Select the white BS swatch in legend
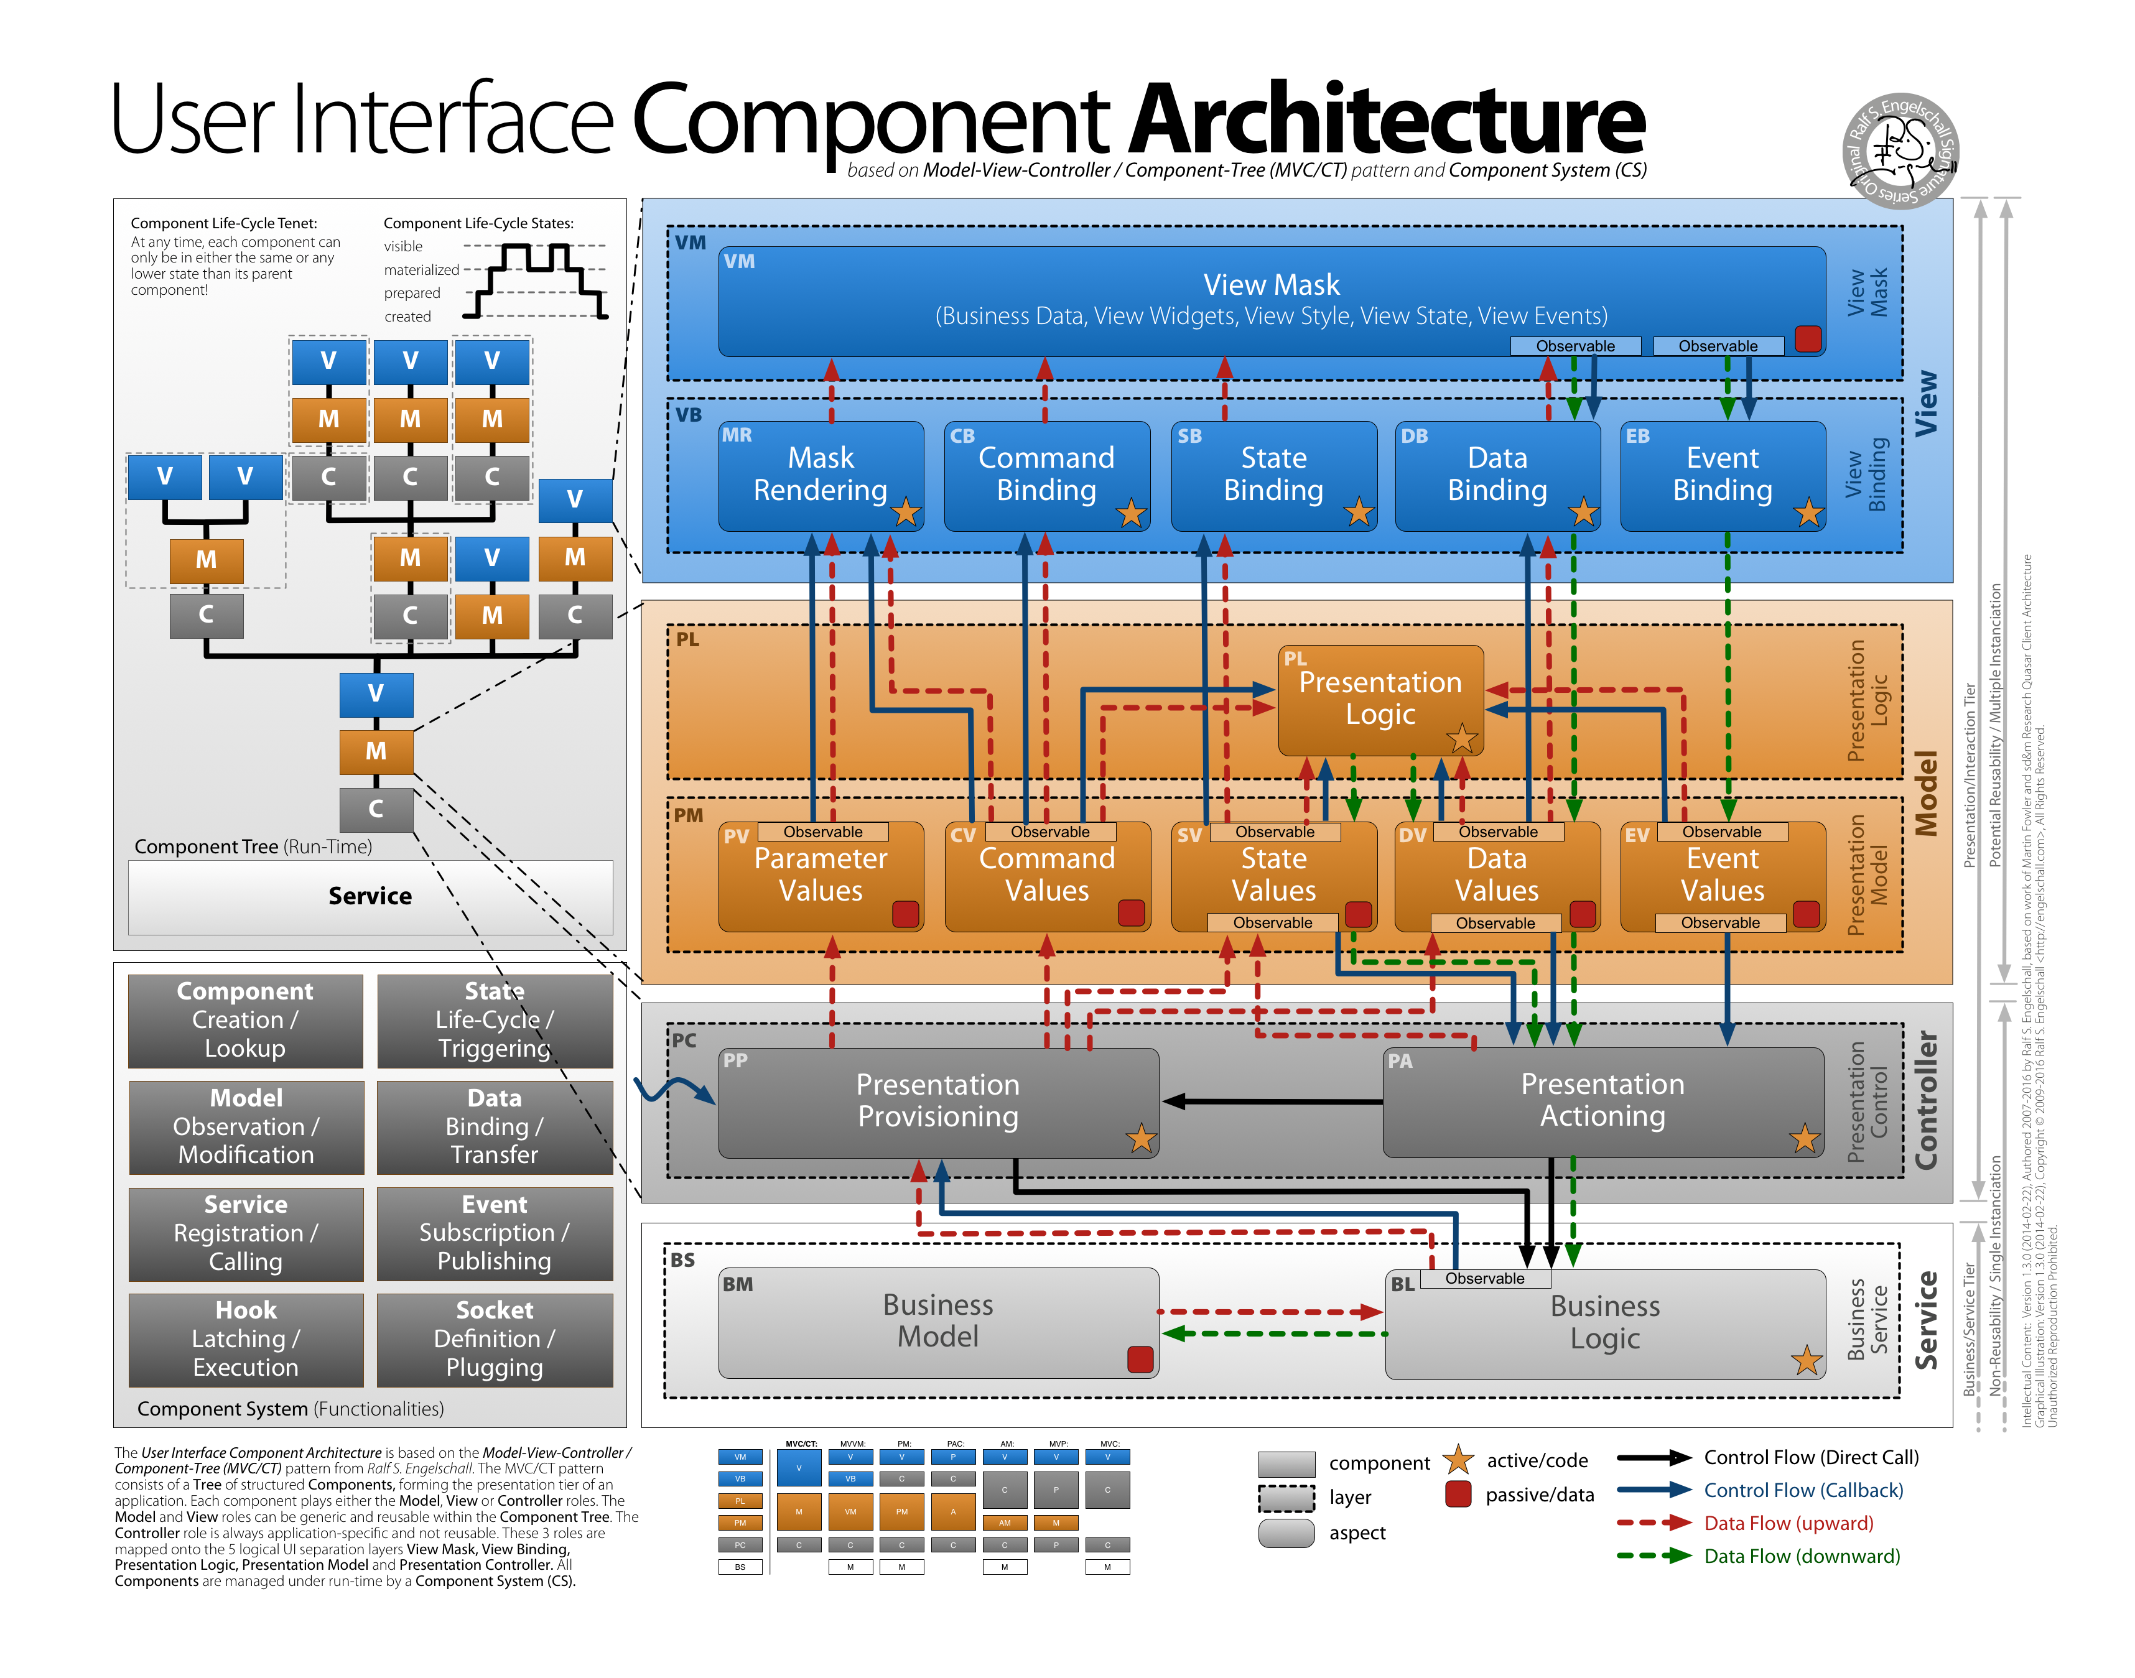Image resolution: width=2135 pixels, height=1678 pixels. [740, 1567]
